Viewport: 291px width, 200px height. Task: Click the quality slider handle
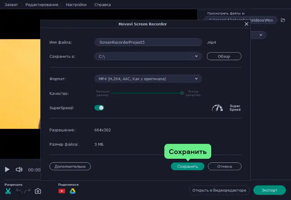pos(182,93)
